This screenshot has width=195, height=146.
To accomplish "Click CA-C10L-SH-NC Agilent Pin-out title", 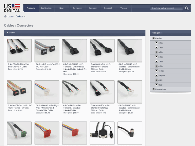I will click(75, 68).
